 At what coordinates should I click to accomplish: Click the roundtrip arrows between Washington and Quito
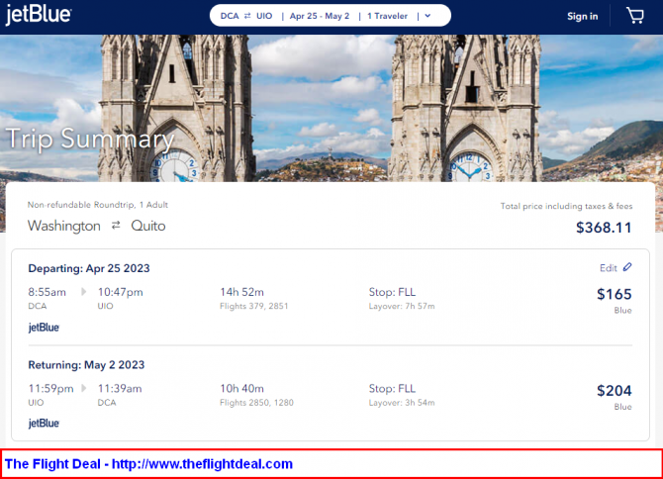point(116,226)
